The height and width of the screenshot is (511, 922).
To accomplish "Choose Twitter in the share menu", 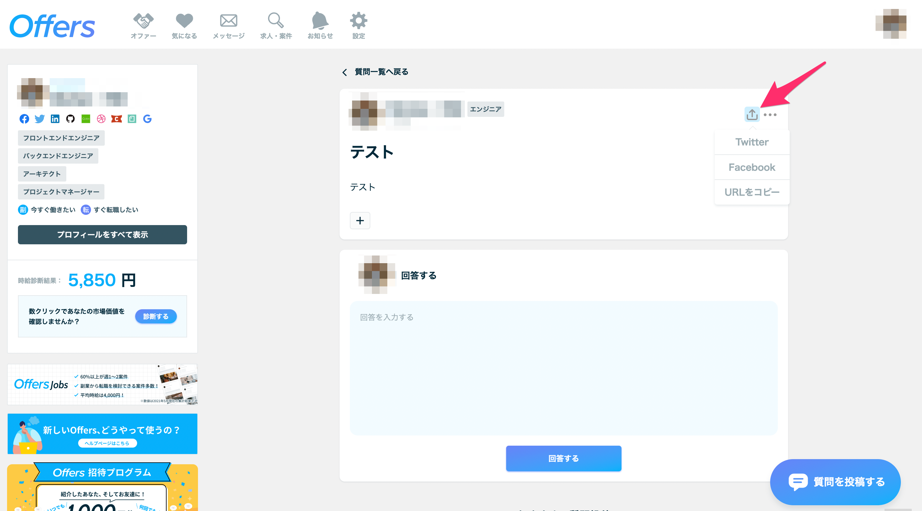I will (x=752, y=142).
